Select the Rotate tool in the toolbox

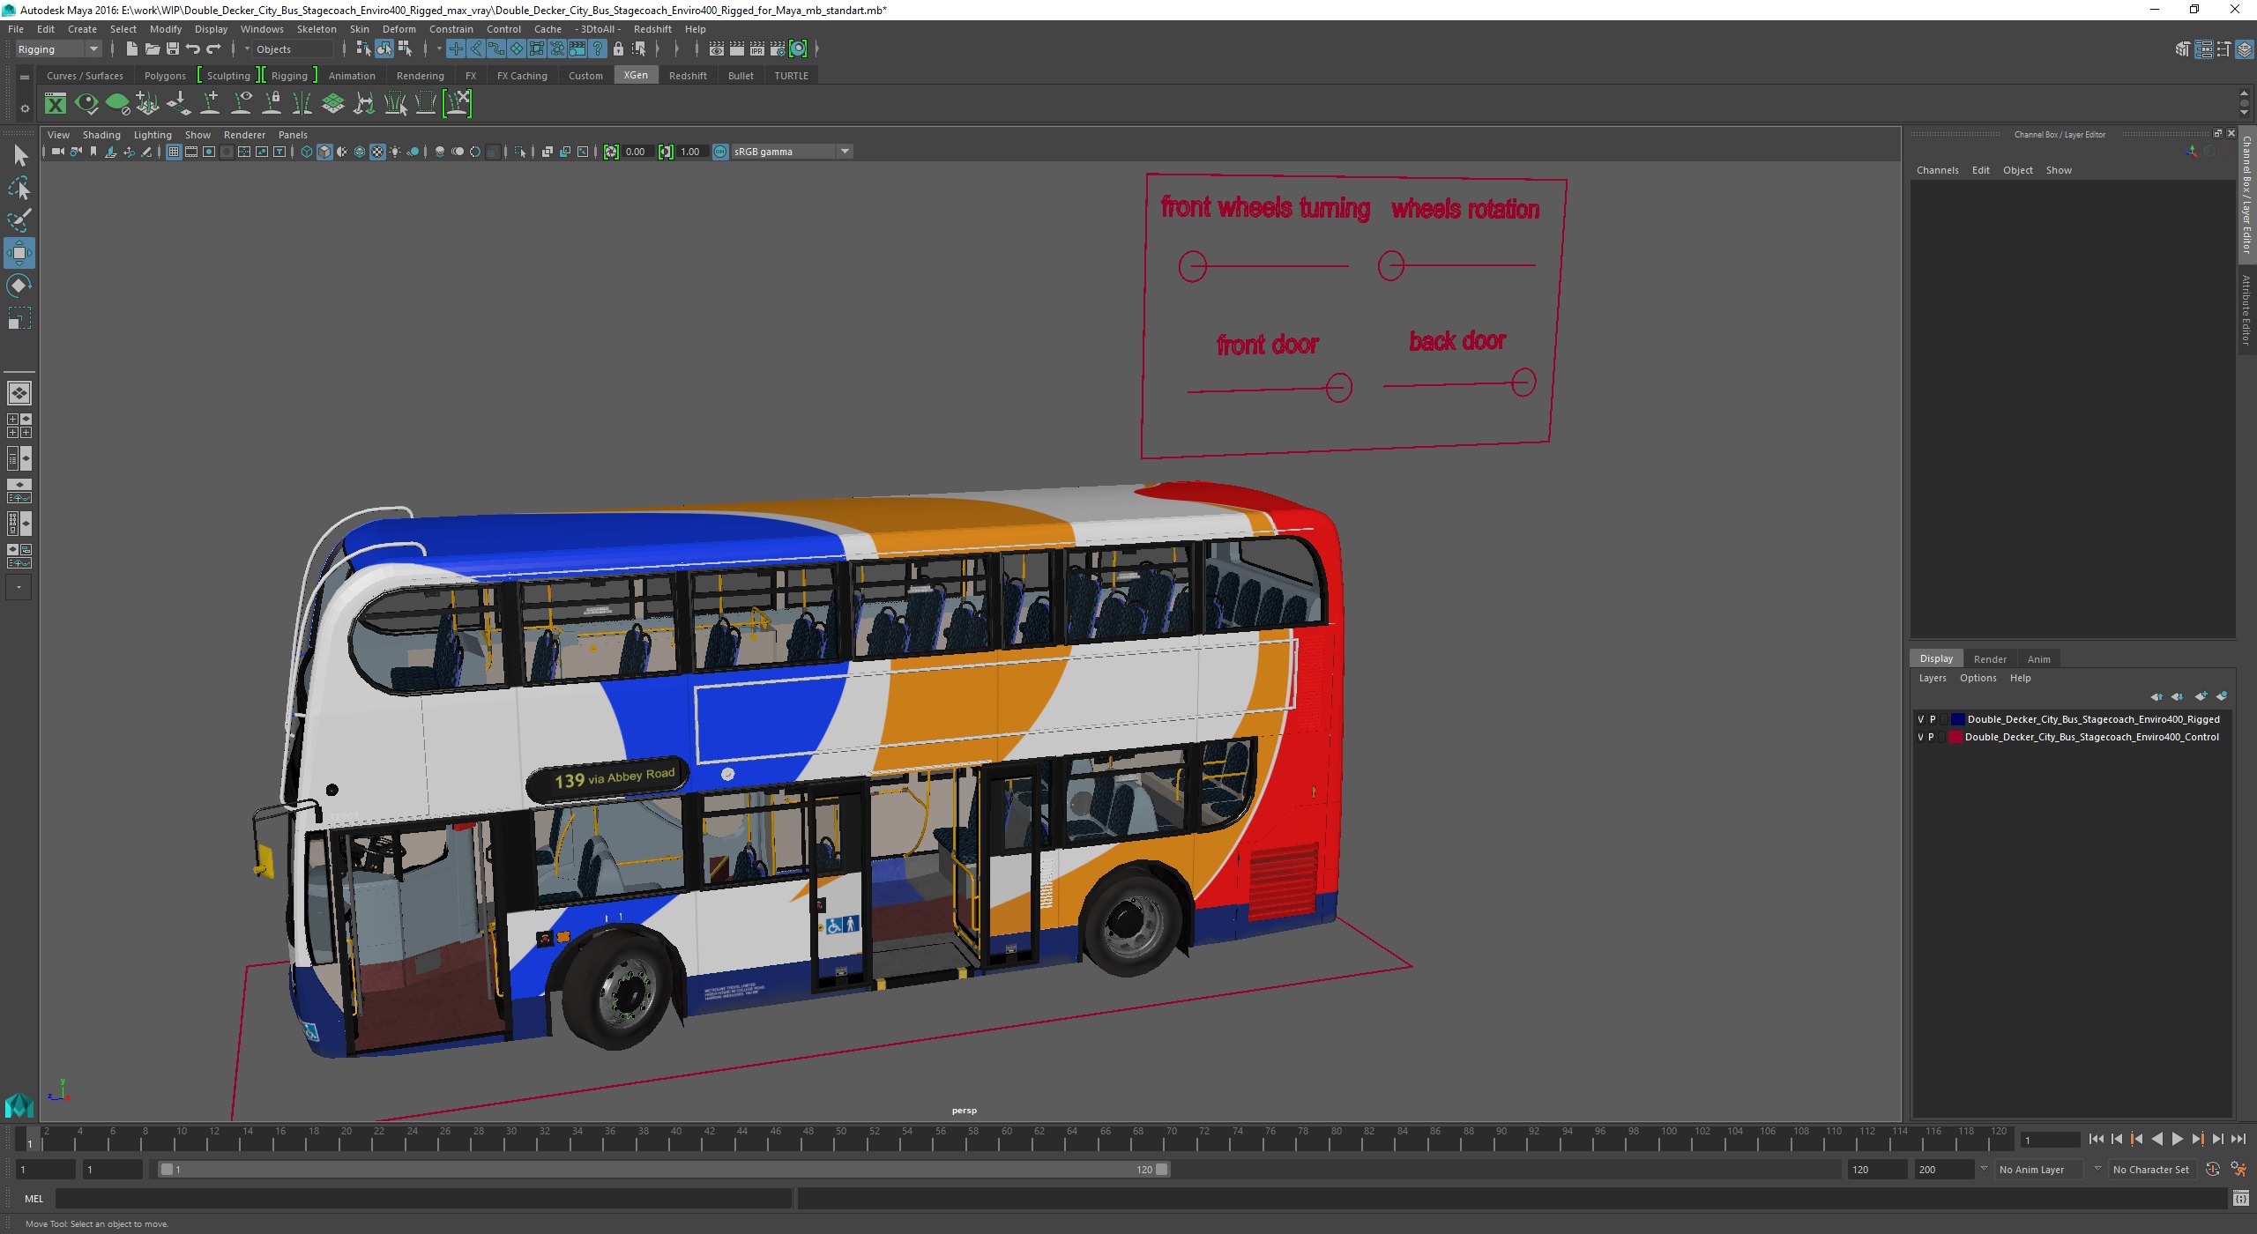click(x=19, y=286)
